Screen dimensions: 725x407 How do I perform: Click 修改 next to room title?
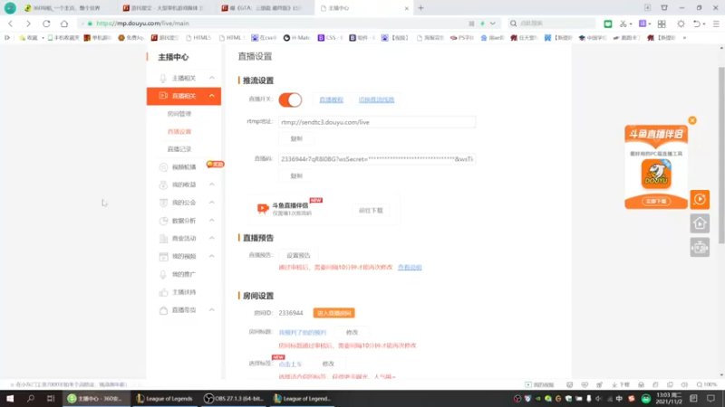352,332
